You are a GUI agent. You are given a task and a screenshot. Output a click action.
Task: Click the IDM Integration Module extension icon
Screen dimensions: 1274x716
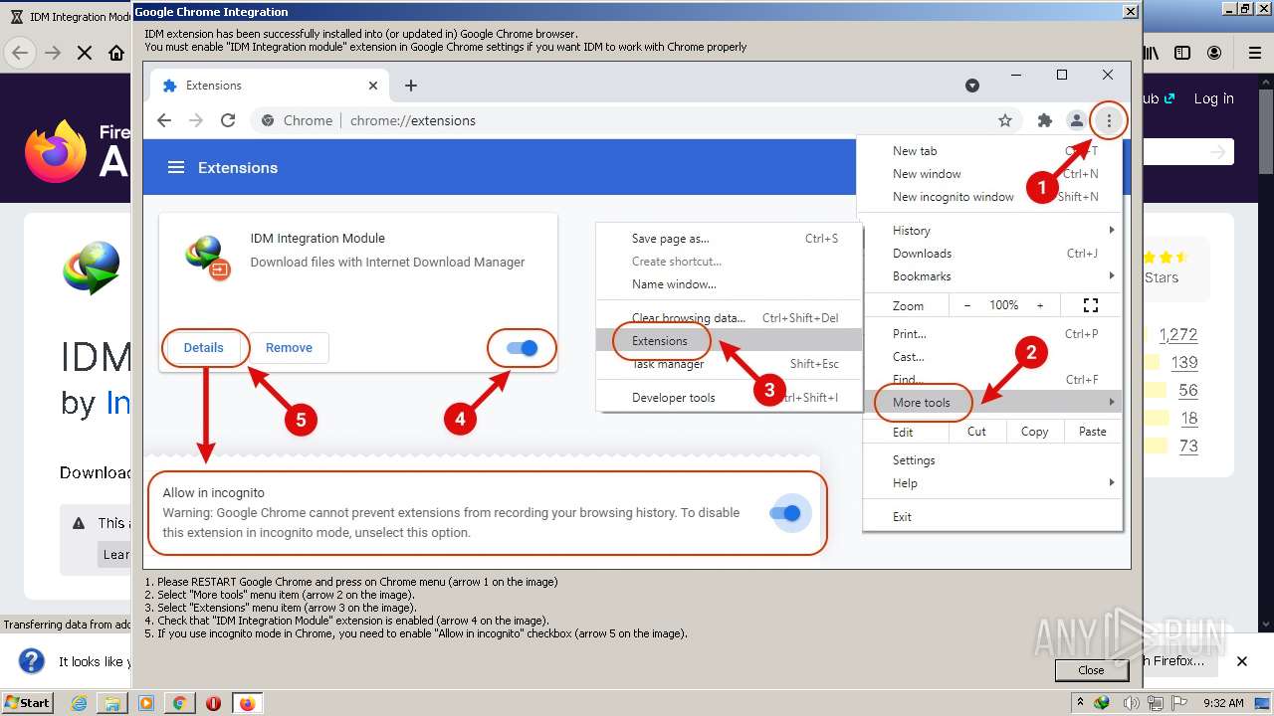[x=208, y=257]
